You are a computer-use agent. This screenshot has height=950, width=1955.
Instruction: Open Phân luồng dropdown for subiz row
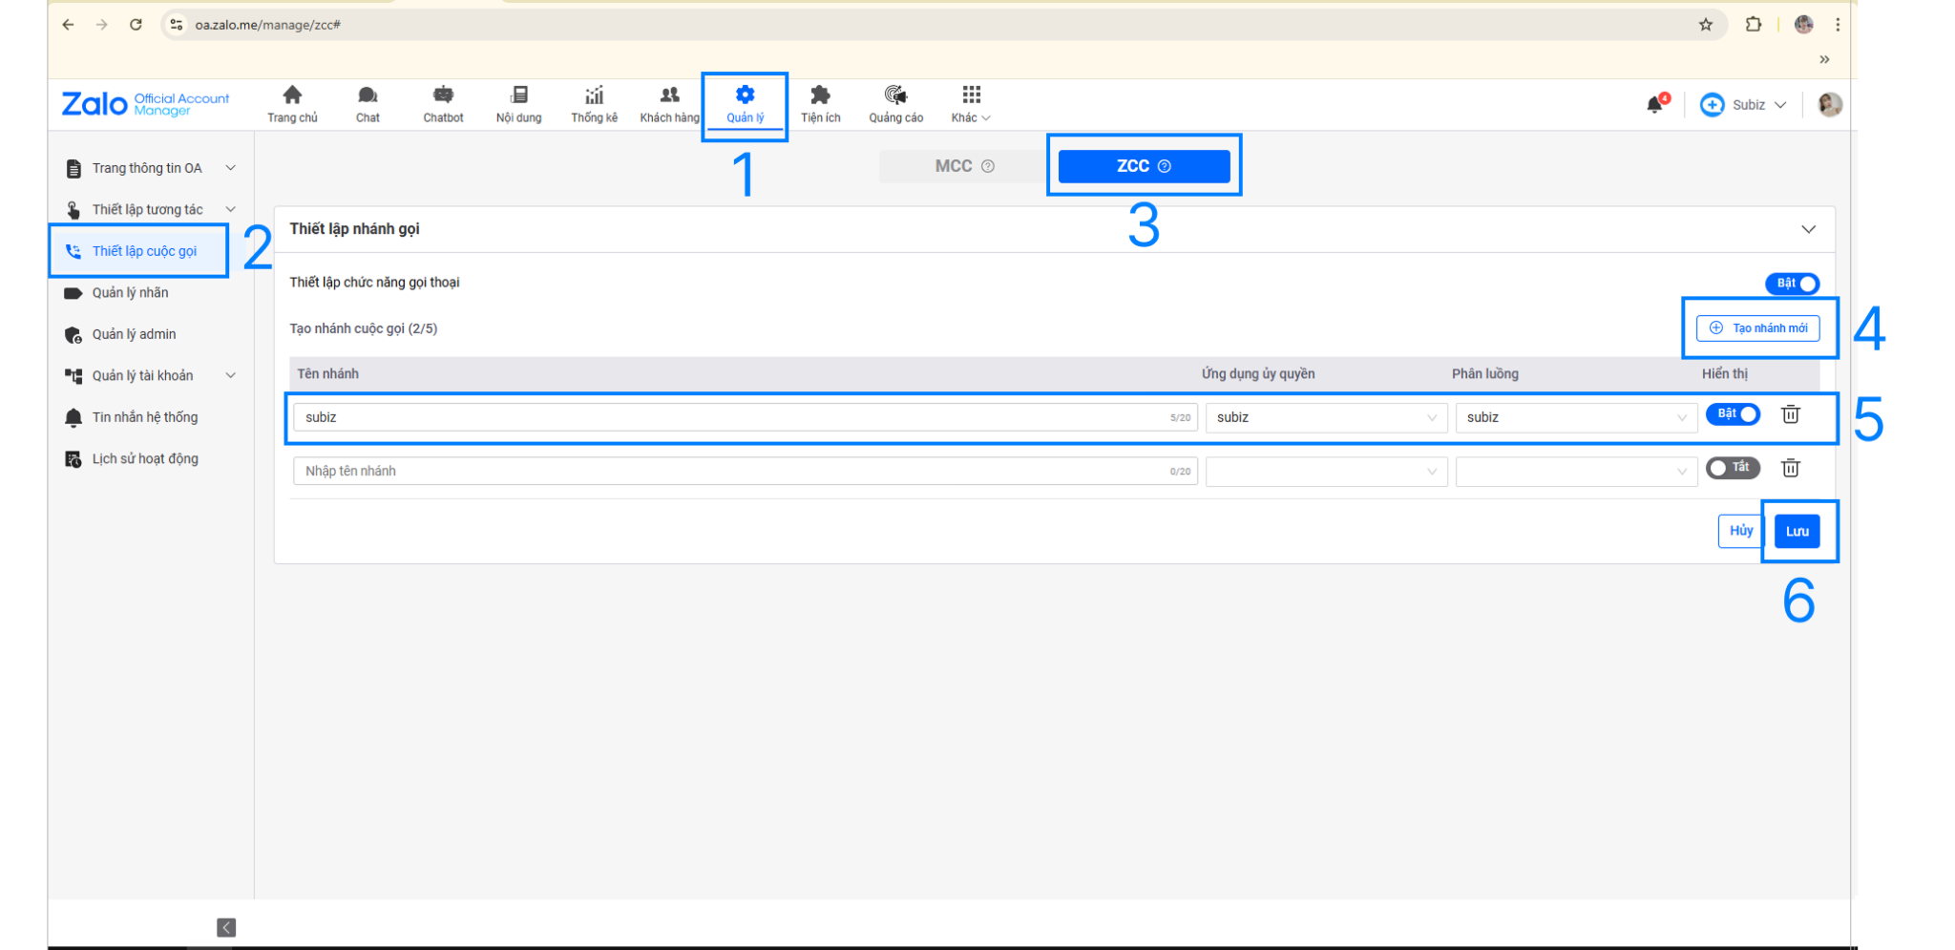(x=1575, y=417)
